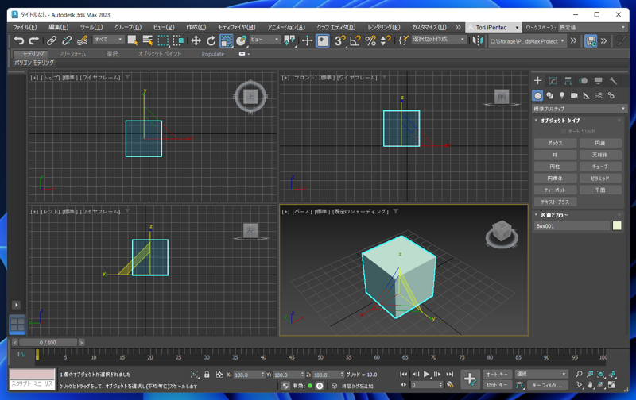Toggle the selection lock padlock icon
This screenshot has width=636, height=400.
click(x=207, y=375)
